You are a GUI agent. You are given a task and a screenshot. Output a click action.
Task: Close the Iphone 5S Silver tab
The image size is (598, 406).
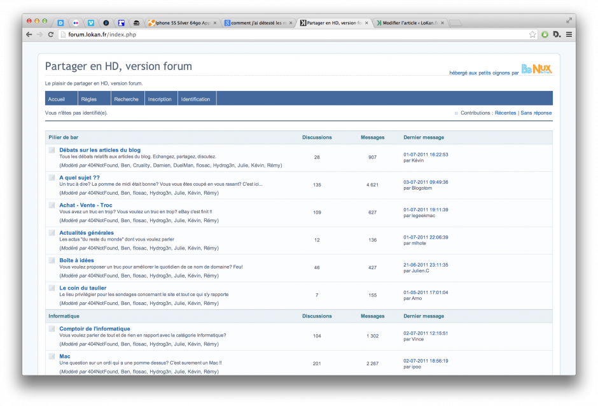(215, 23)
